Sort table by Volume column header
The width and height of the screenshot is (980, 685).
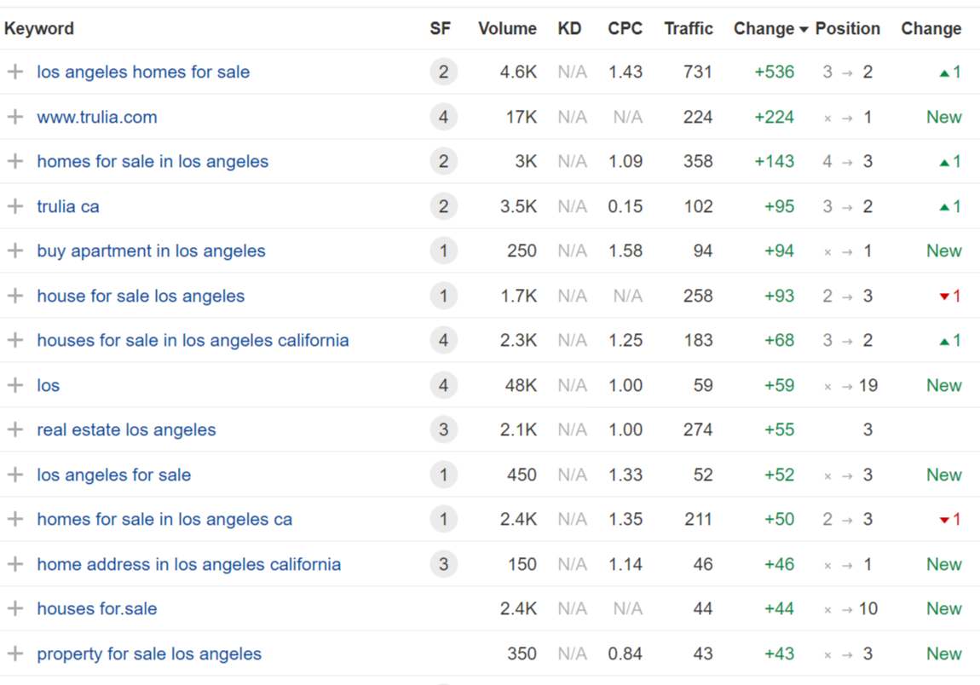(x=507, y=29)
